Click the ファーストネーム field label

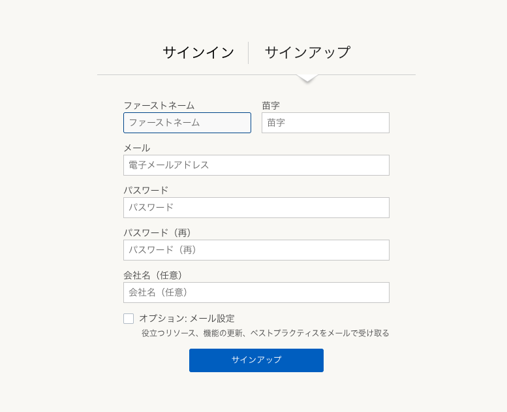click(x=159, y=105)
